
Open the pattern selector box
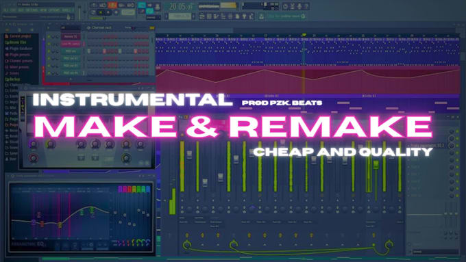[180, 16]
